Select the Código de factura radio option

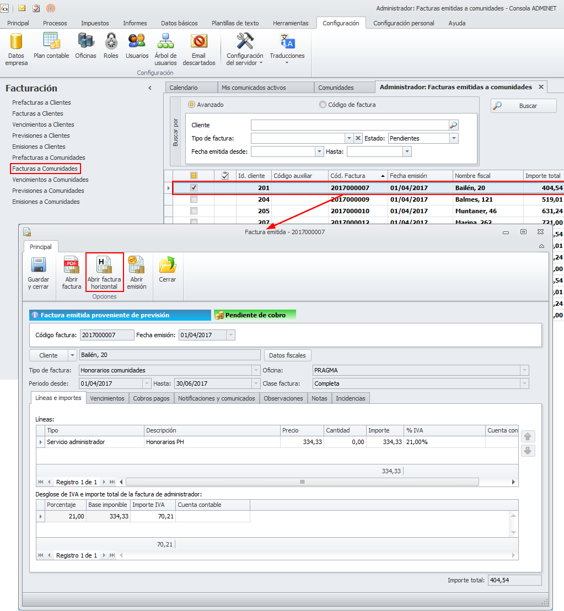pyautogui.click(x=323, y=105)
